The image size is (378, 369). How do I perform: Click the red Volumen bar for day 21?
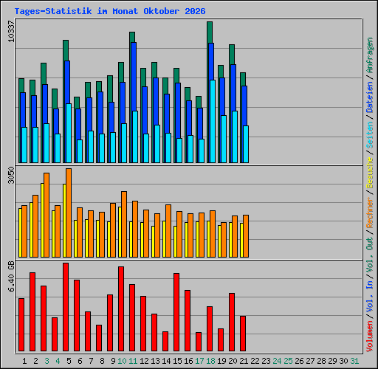[243, 334]
